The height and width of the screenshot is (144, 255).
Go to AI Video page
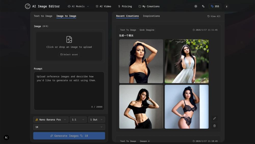pos(104,6)
